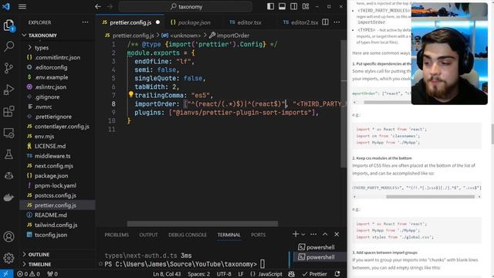The width and height of the screenshot is (494, 278).
Task: Open the hamburger application menu
Action: tap(22, 6)
